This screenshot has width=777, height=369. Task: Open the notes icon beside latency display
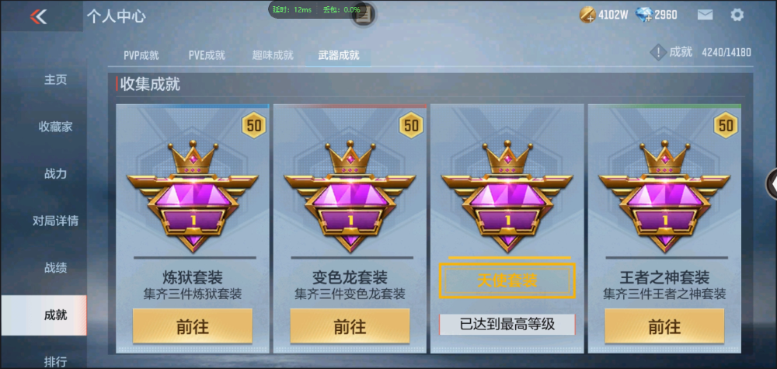363,16
